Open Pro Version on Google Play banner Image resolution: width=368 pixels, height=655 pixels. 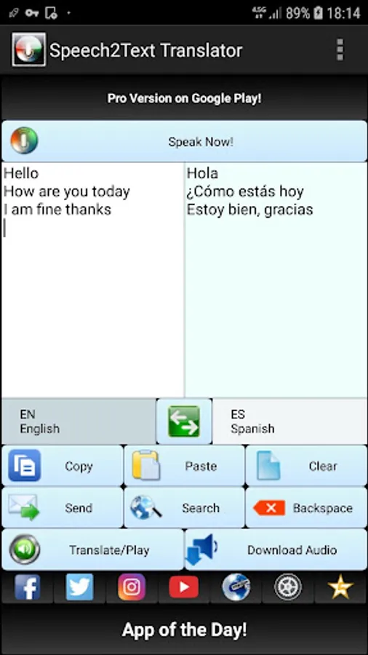pos(184,98)
